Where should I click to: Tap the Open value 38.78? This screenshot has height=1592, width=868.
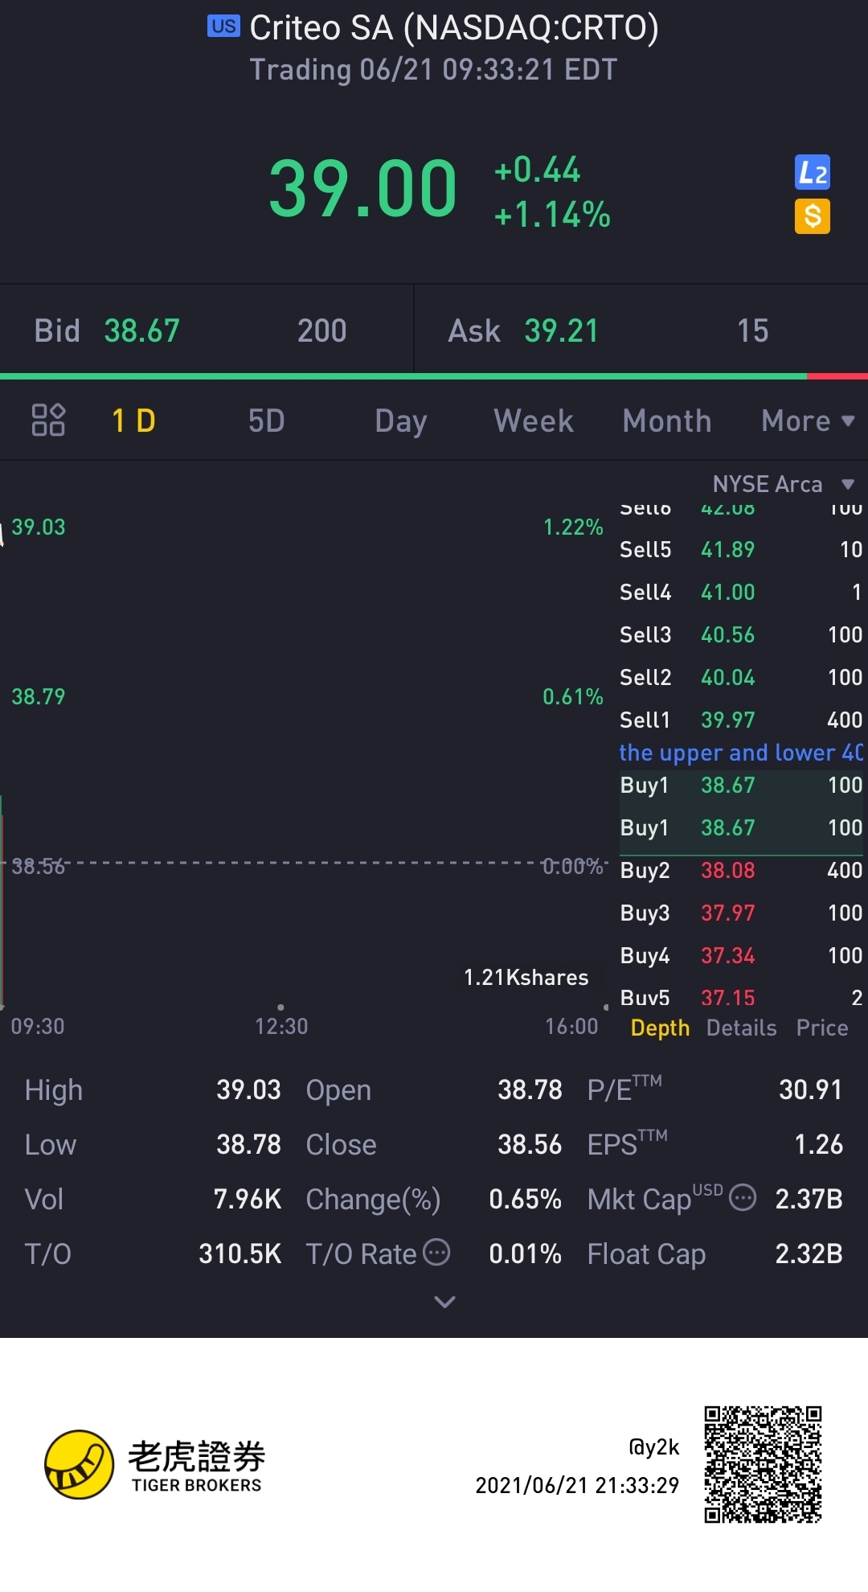point(530,1089)
